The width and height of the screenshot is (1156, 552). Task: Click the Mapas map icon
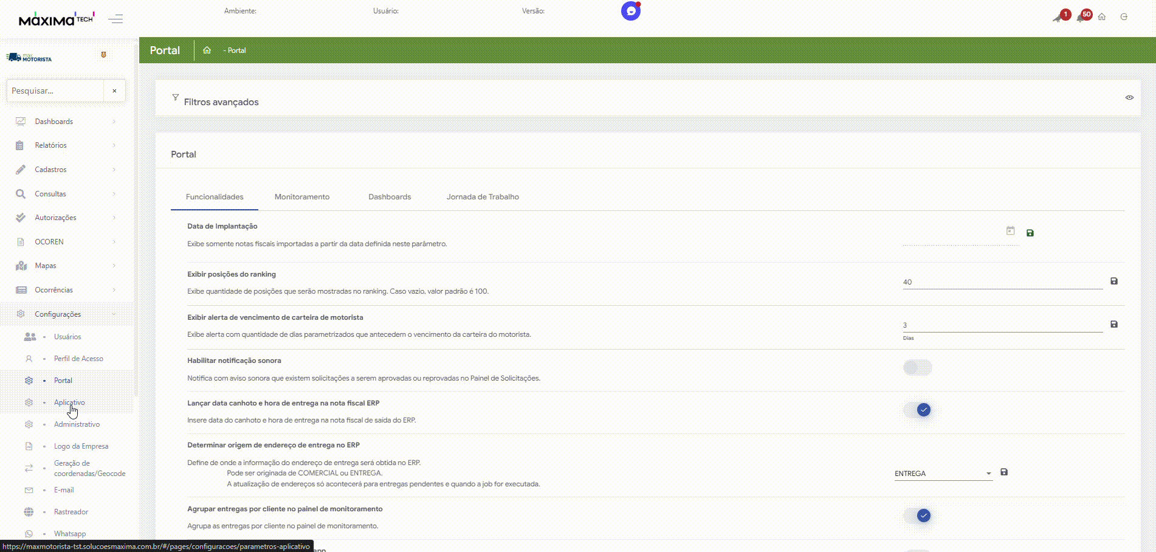(21, 266)
